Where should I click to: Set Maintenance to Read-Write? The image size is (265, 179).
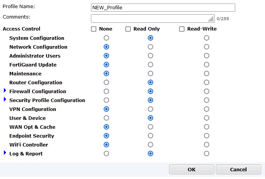[x=207, y=73]
